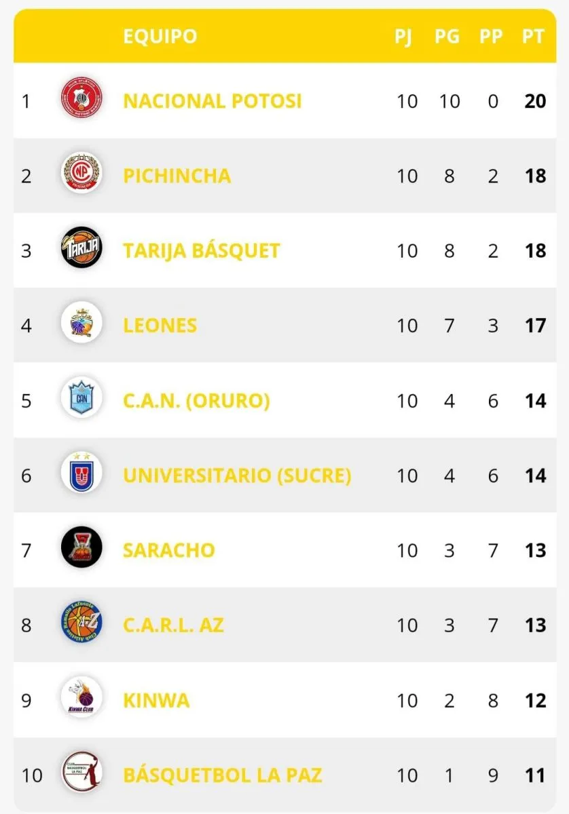Click the Básquetbol La Paz logo
The height and width of the screenshot is (814, 569).
pos(81,775)
